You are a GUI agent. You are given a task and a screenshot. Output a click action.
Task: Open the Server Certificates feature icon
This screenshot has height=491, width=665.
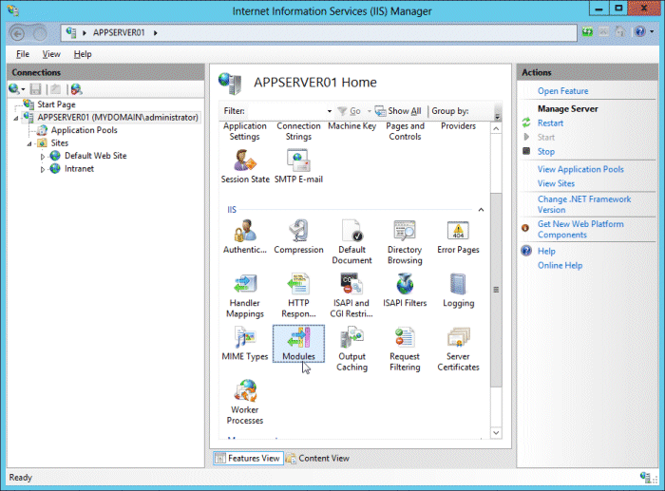pyautogui.click(x=458, y=349)
